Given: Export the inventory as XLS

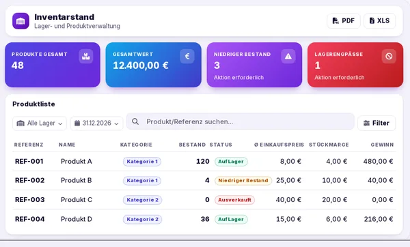Looking at the screenshot, I should [x=379, y=20].
